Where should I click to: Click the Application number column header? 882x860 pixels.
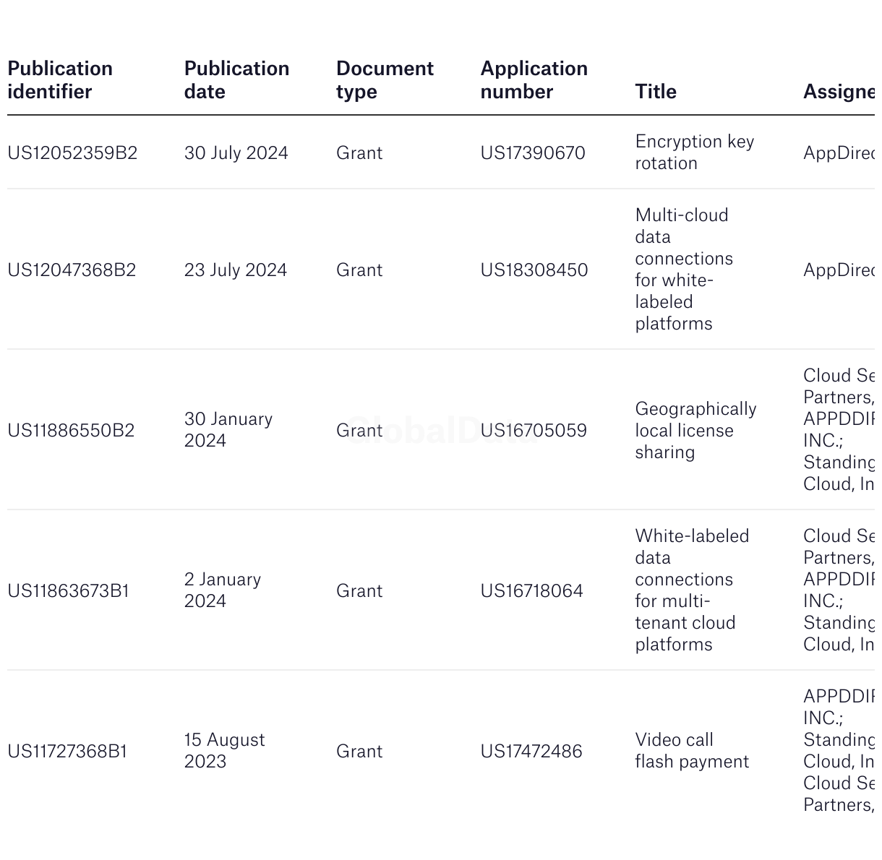(534, 80)
